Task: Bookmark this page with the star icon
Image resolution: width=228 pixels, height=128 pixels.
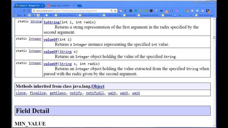Action: [115, 11]
